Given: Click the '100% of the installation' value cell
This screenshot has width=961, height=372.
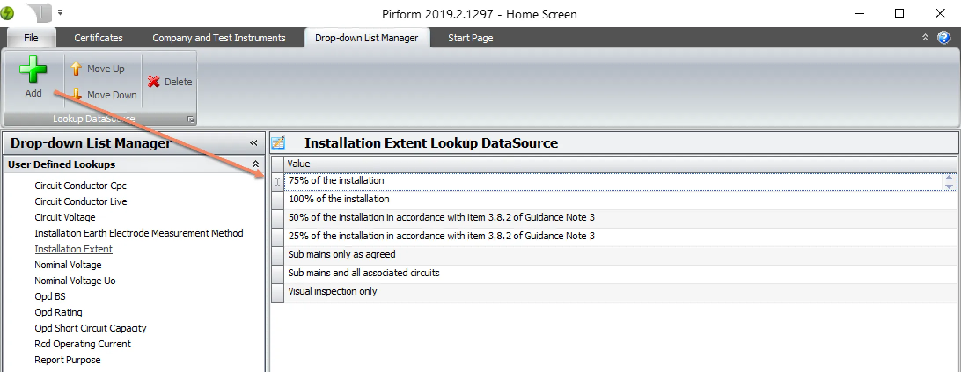Looking at the screenshot, I should click(x=339, y=199).
